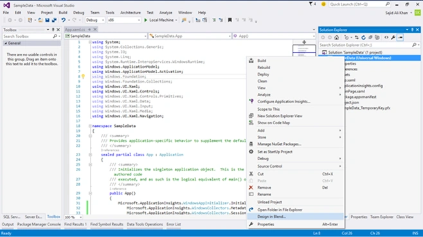The image size is (423, 237).
Task: Open the Package Manager Console tab
Action: click(39, 224)
